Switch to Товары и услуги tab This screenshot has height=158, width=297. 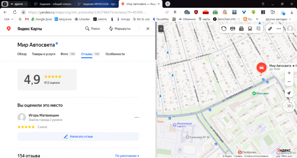[x=44, y=54]
